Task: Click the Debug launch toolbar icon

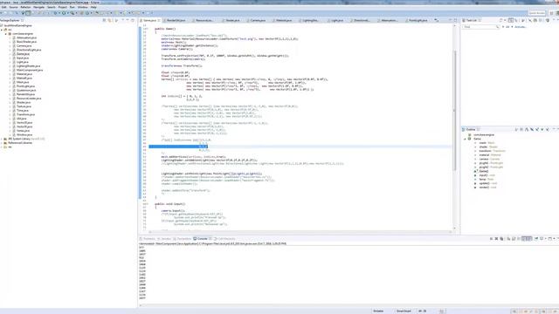Action: [55, 13]
